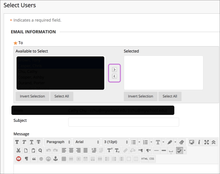Insert a thick horizontal rule
Image resolution: width=220 pixels, height=174 pixels.
tap(164, 151)
